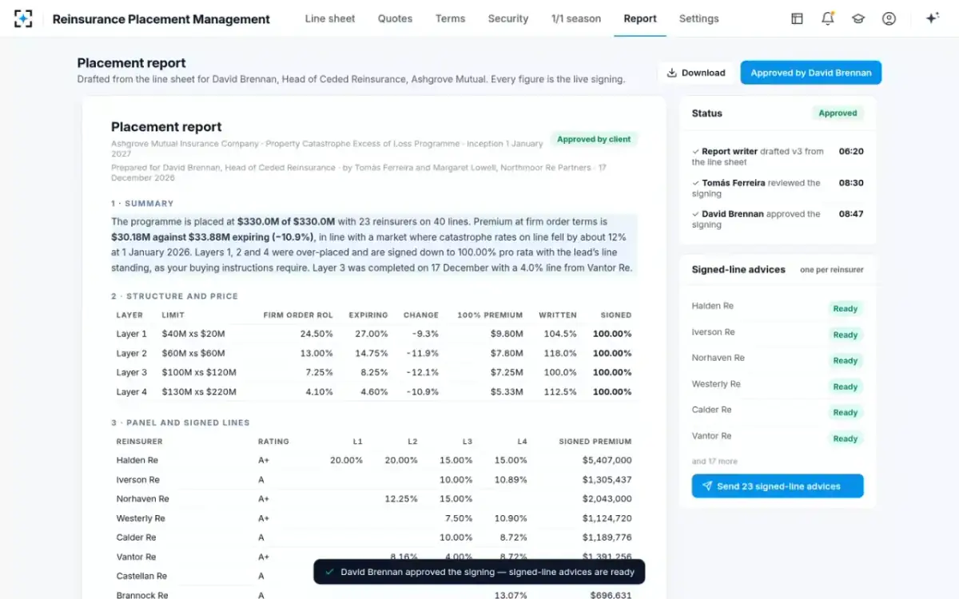The width and height of the screenshot is (959, 599).
Task: Click Norhaven Re's 12.25% L2 line
Action: tap(401, 499)
